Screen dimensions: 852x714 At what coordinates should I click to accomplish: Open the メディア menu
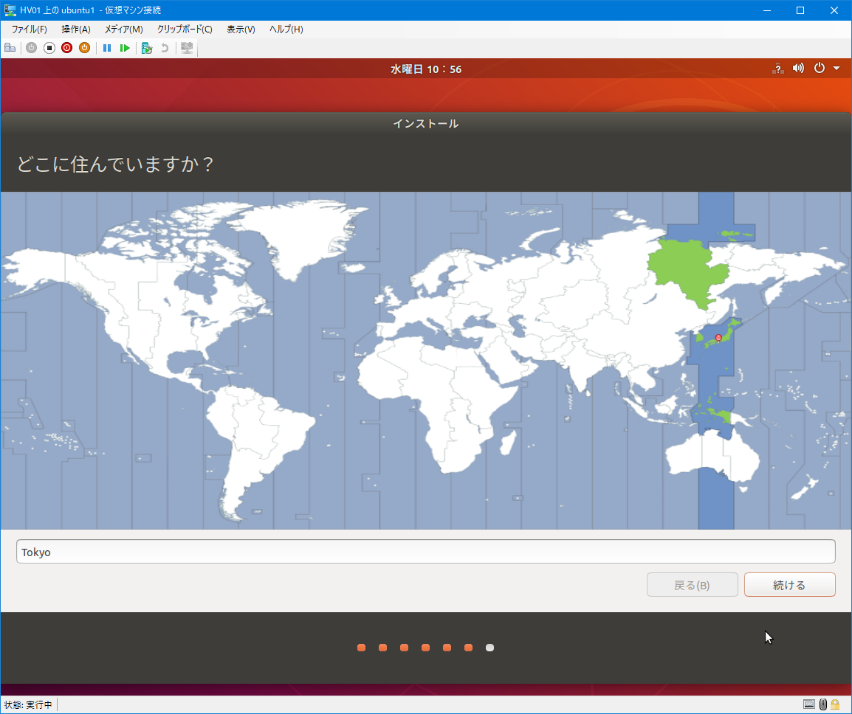(x=123, y=29)
